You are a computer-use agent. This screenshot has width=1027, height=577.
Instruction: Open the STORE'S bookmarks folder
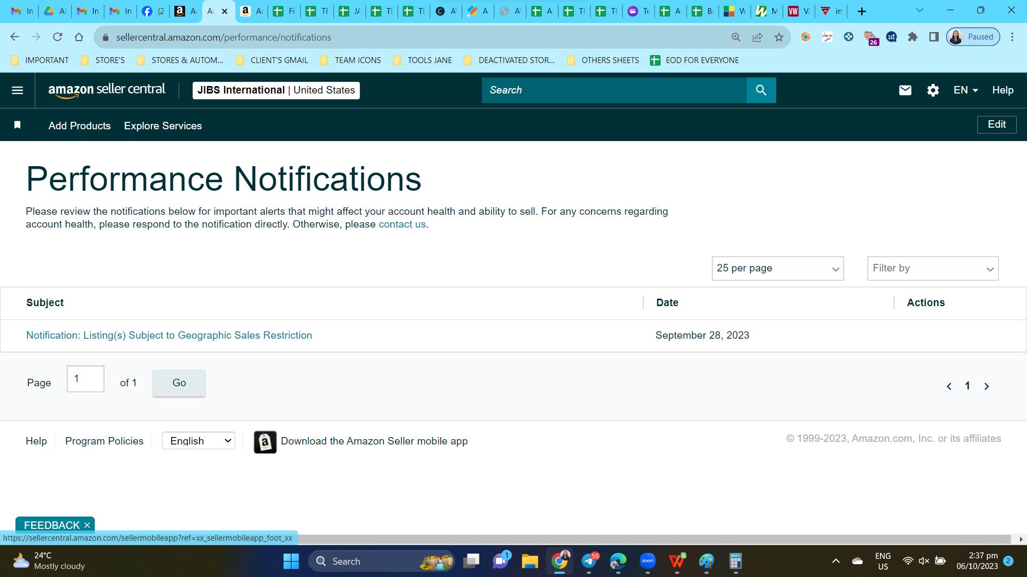tap(103, 60)
